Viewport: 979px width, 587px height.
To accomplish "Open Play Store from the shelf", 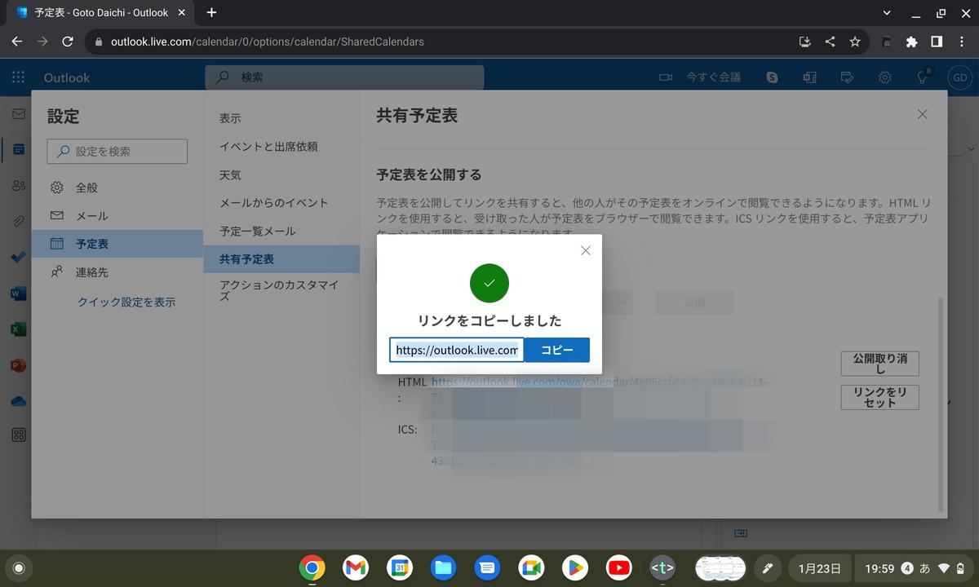I will pos(575,567).
